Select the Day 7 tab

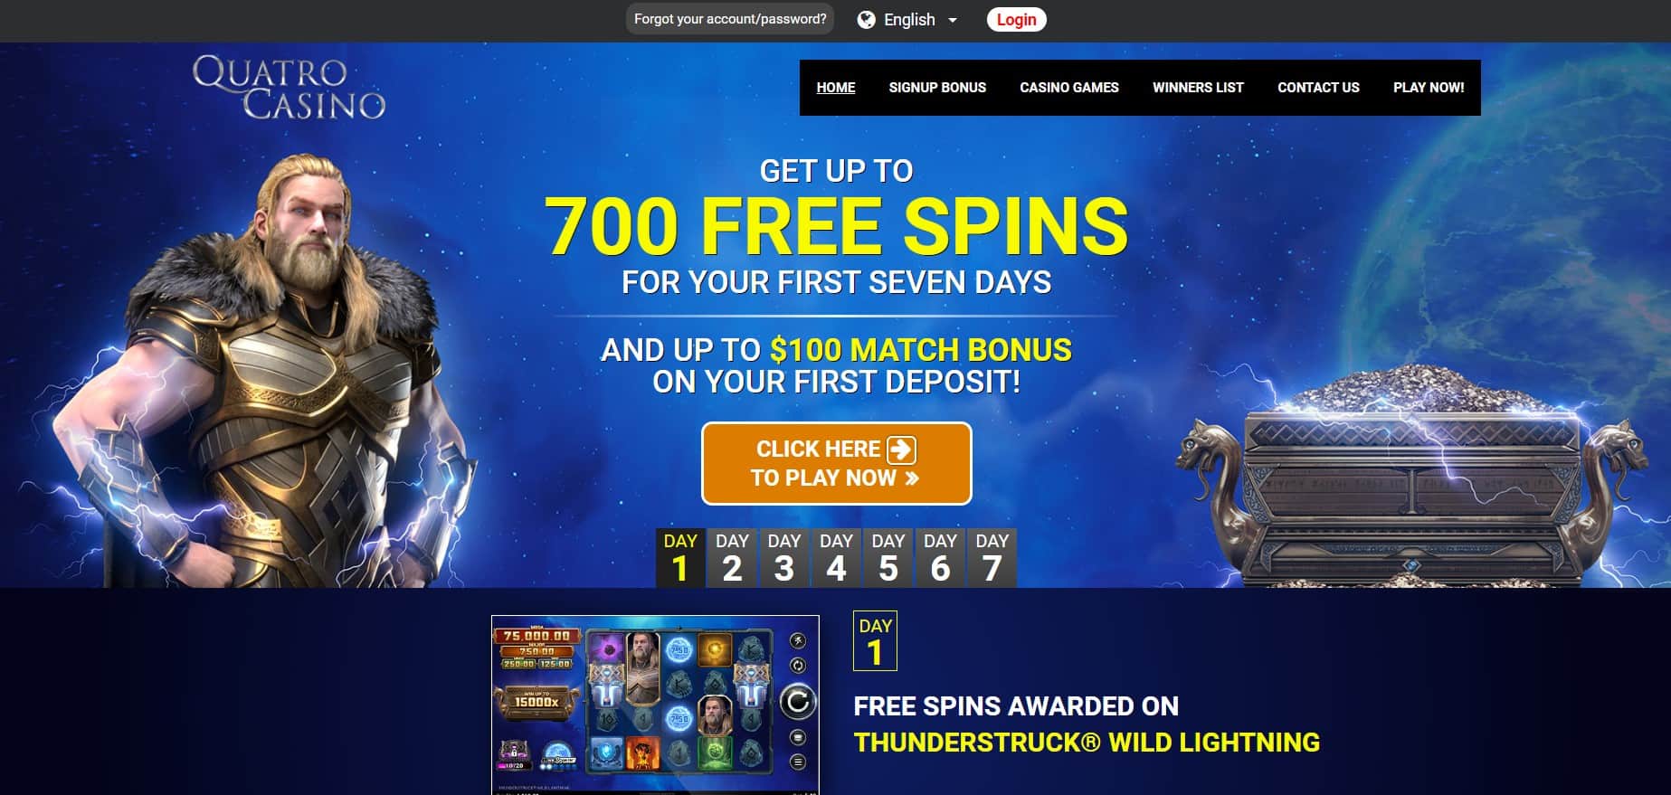992,558
